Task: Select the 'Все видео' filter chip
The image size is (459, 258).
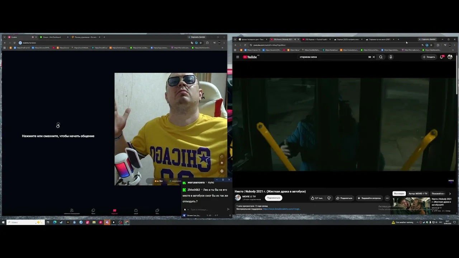Action: coord(399,193)
